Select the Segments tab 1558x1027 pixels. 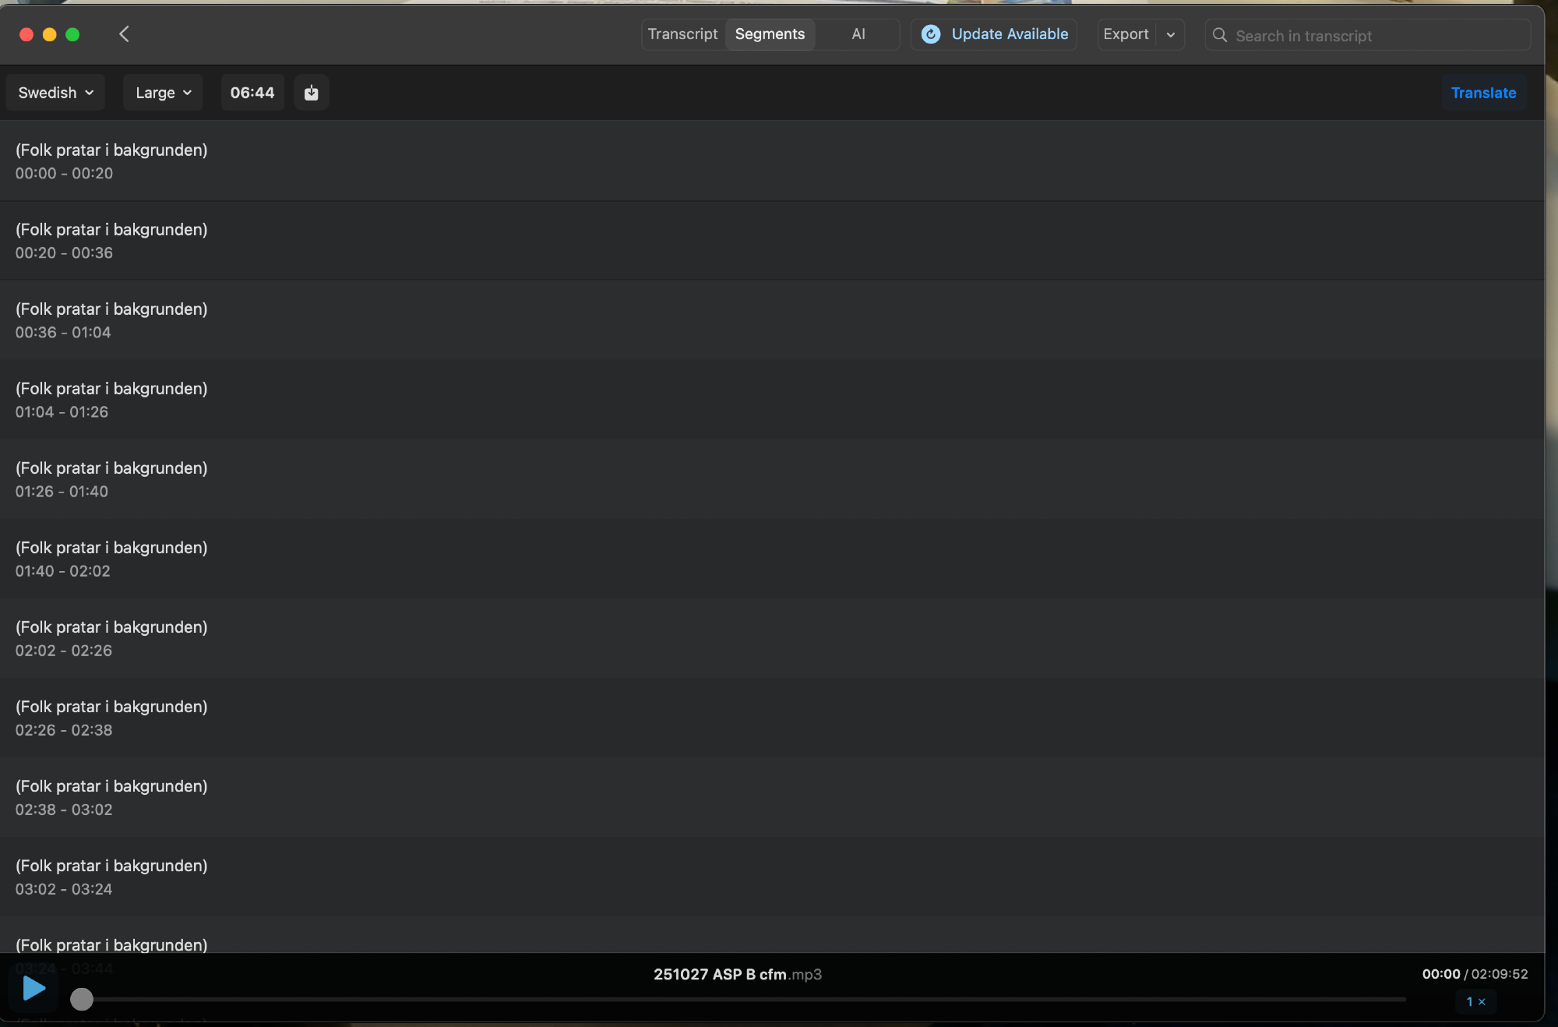pos(770,34)
